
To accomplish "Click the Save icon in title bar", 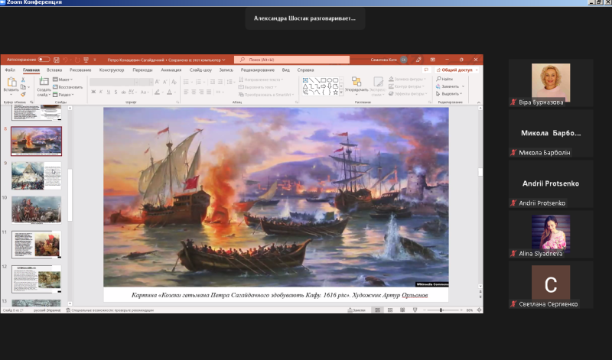I will coord(57,60).
